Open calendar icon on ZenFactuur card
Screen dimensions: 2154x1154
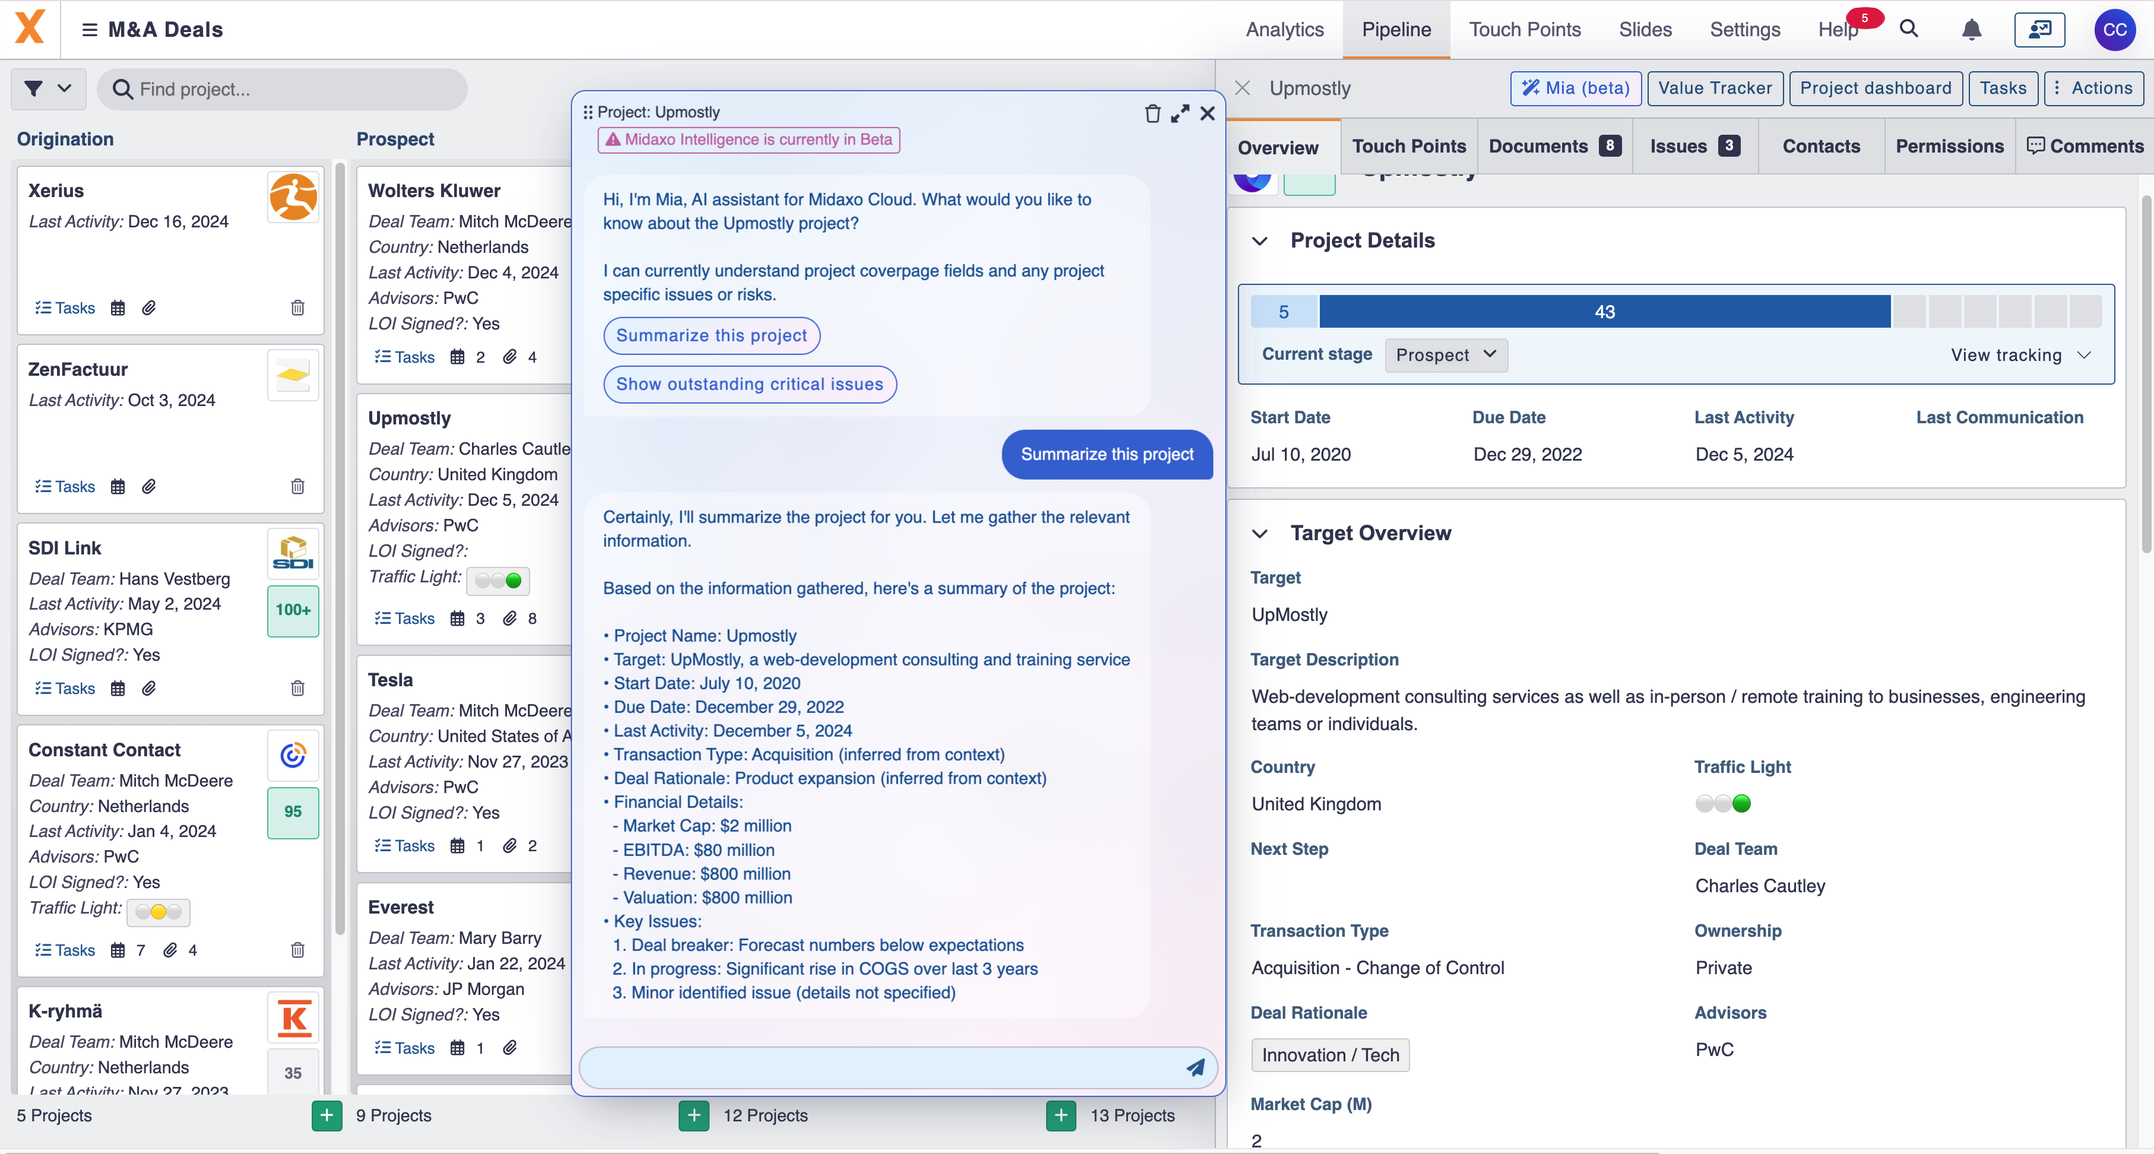coord(118,487)
